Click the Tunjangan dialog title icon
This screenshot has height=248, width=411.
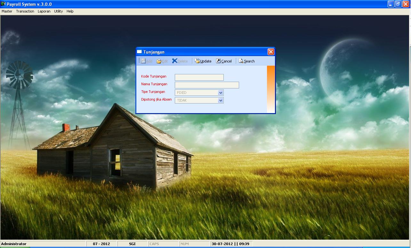[x=139, y=52]
